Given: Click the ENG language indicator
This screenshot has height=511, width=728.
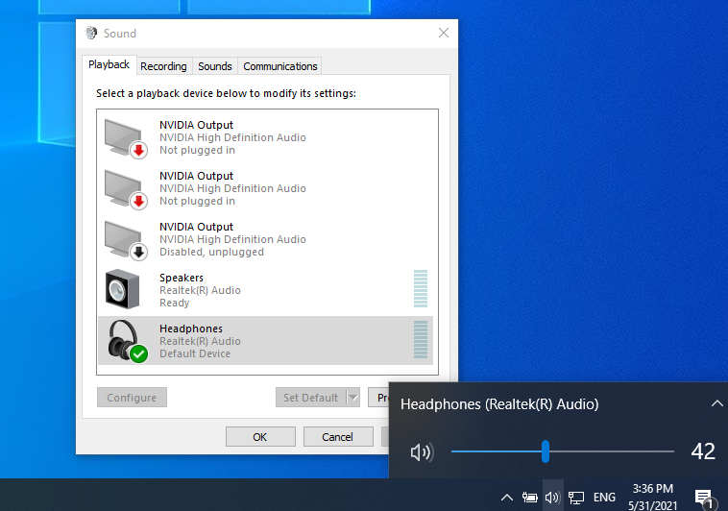Looking at the screenshot, I should pos(604,498).
